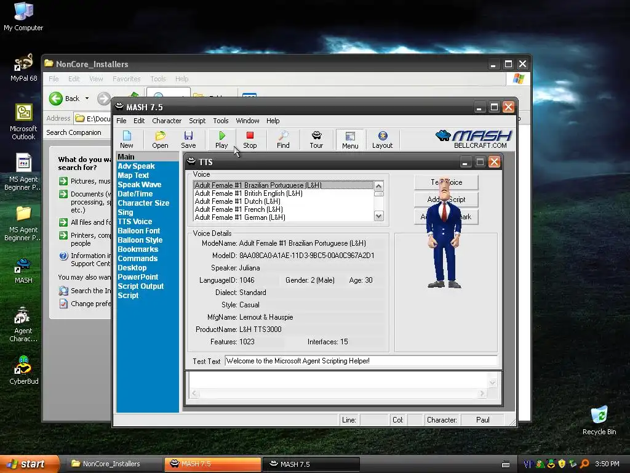Image resolution: width=630 pixels, height=473 pixels.
Task: Select Adult Female #1 British English voice
Action: point(283,193)
